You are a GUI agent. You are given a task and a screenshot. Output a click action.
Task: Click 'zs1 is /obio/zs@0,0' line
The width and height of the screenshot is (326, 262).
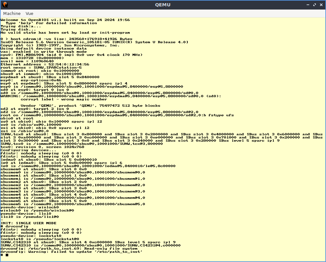coord(24,131)
